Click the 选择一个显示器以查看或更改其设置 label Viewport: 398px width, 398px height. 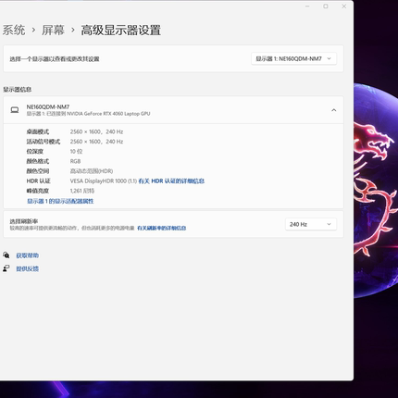[x=55, y=59]
